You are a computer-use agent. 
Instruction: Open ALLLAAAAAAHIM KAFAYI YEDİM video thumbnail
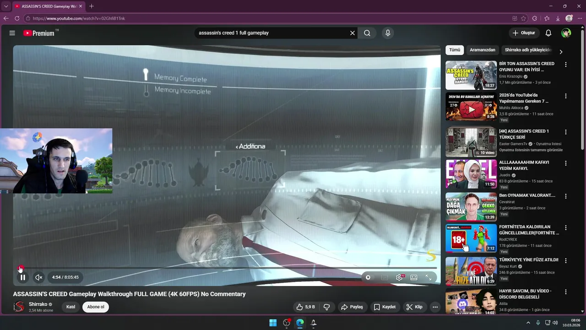tap(471, 174)
